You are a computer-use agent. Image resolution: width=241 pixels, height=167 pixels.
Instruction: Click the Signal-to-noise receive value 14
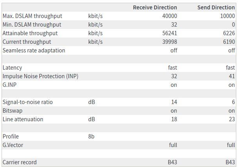[174, 102]
